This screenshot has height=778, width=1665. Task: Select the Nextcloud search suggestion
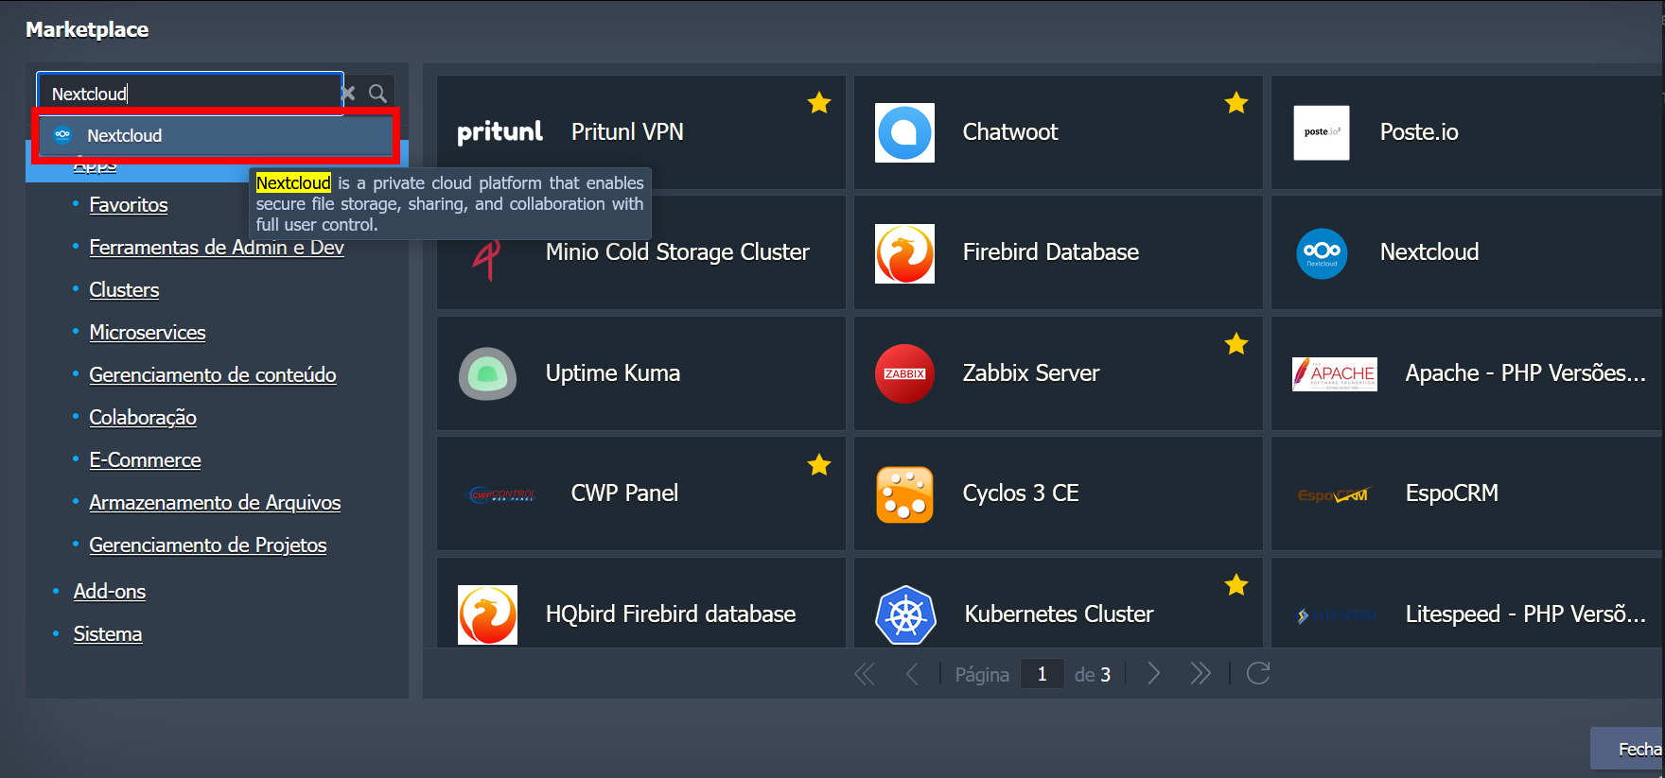coord(217,135)
